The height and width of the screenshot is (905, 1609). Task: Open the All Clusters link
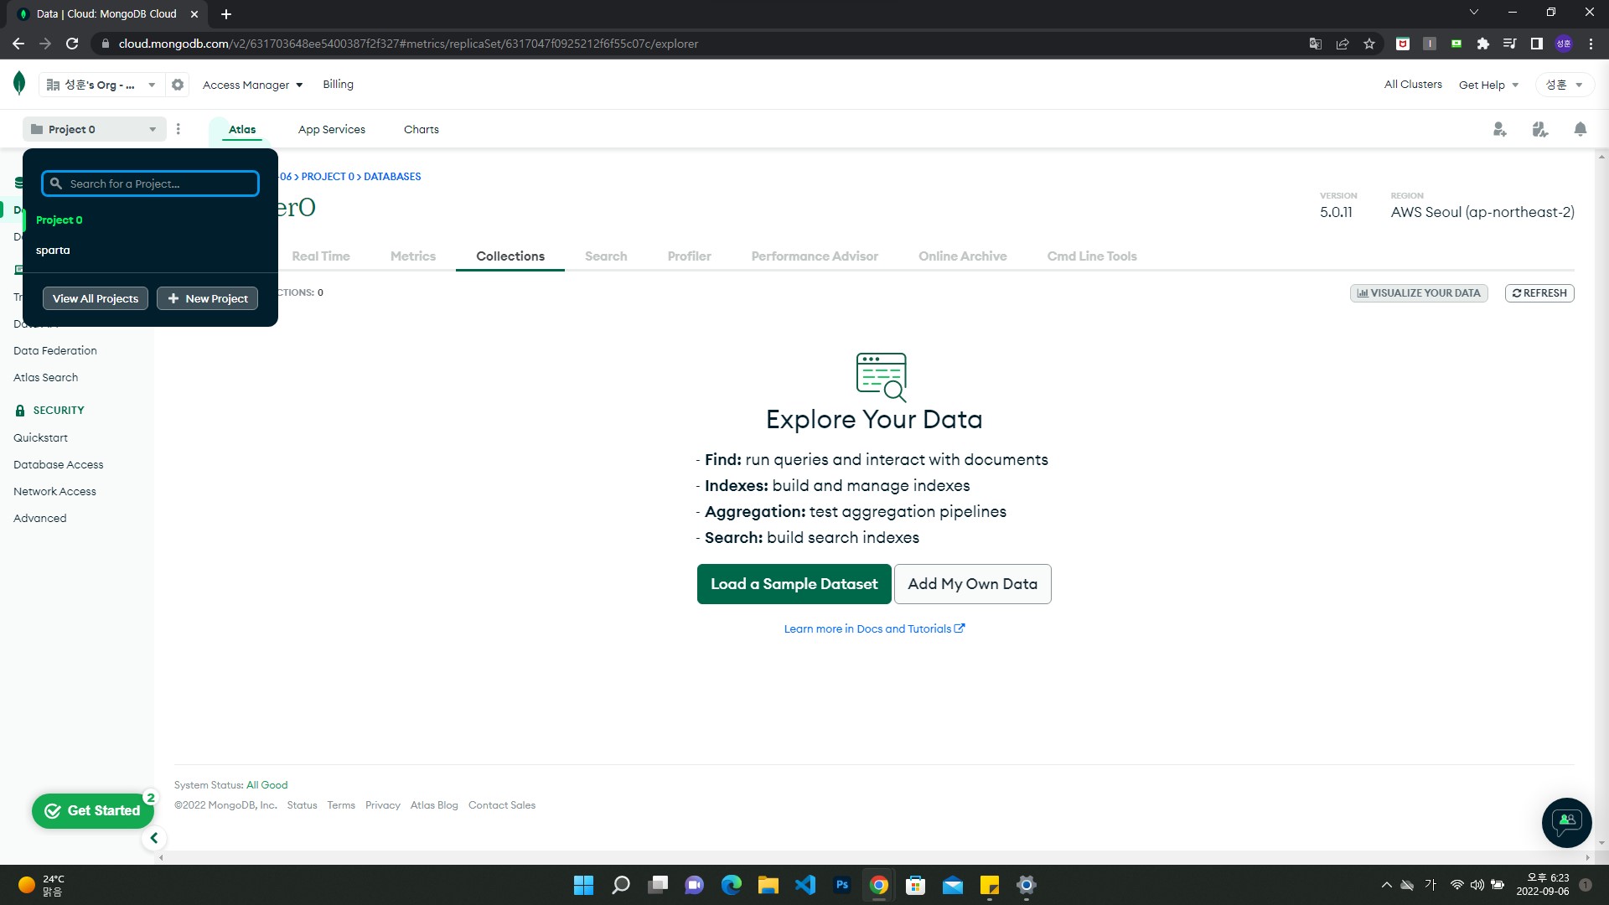click(1413, 85)
